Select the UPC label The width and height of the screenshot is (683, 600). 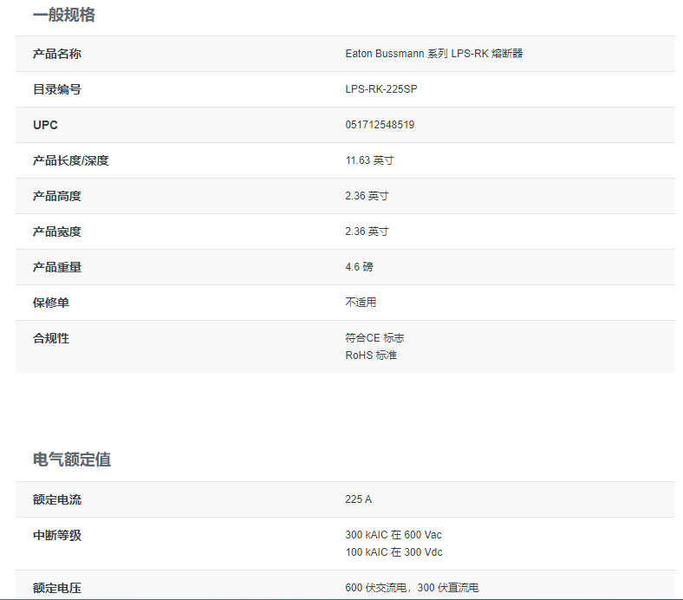(45, 125)
